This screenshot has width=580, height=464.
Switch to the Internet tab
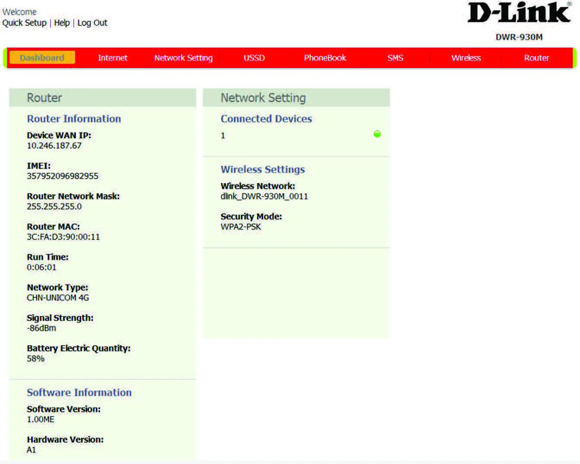113,57
